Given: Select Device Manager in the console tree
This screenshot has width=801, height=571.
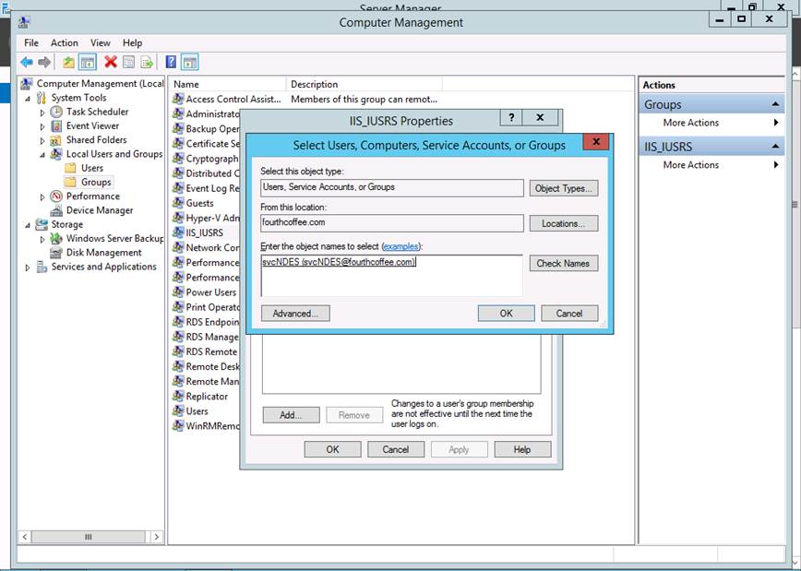Looking at the screenshot, I should pos(100,210).
